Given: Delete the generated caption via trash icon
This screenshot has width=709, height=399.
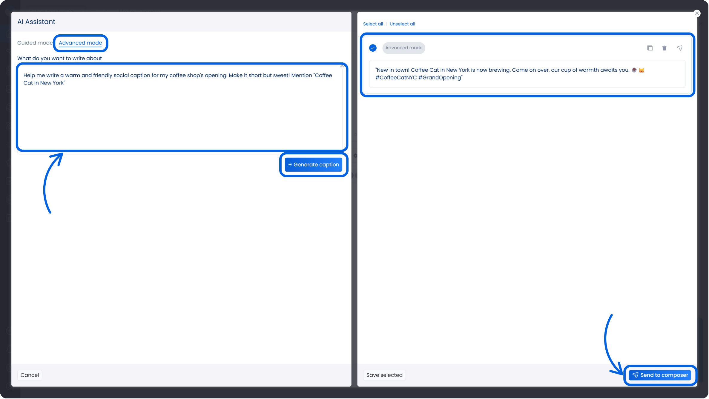Looking at the screenshot, I should (665, 48).
